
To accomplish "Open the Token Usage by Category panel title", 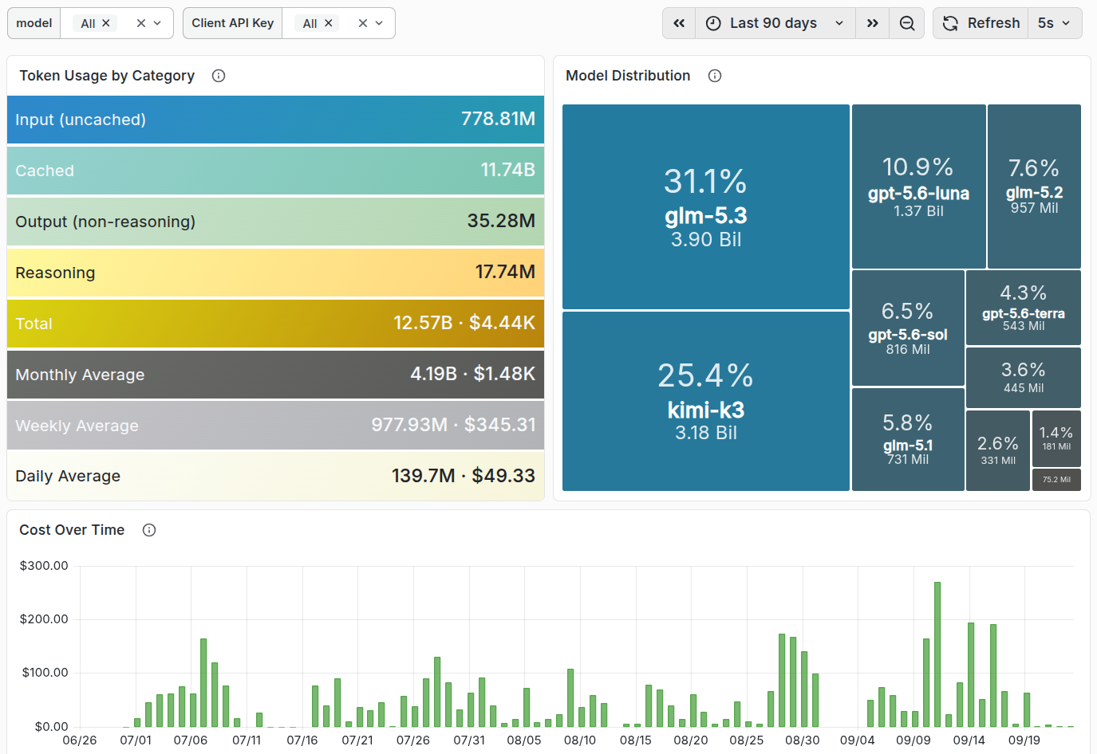I will coord(107,76).
